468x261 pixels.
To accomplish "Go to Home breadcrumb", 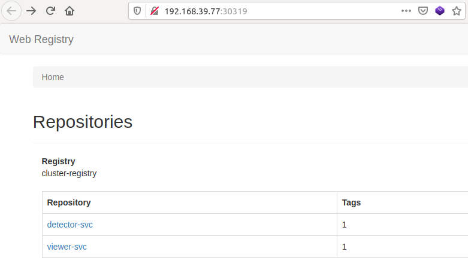I will coord(53,77).
